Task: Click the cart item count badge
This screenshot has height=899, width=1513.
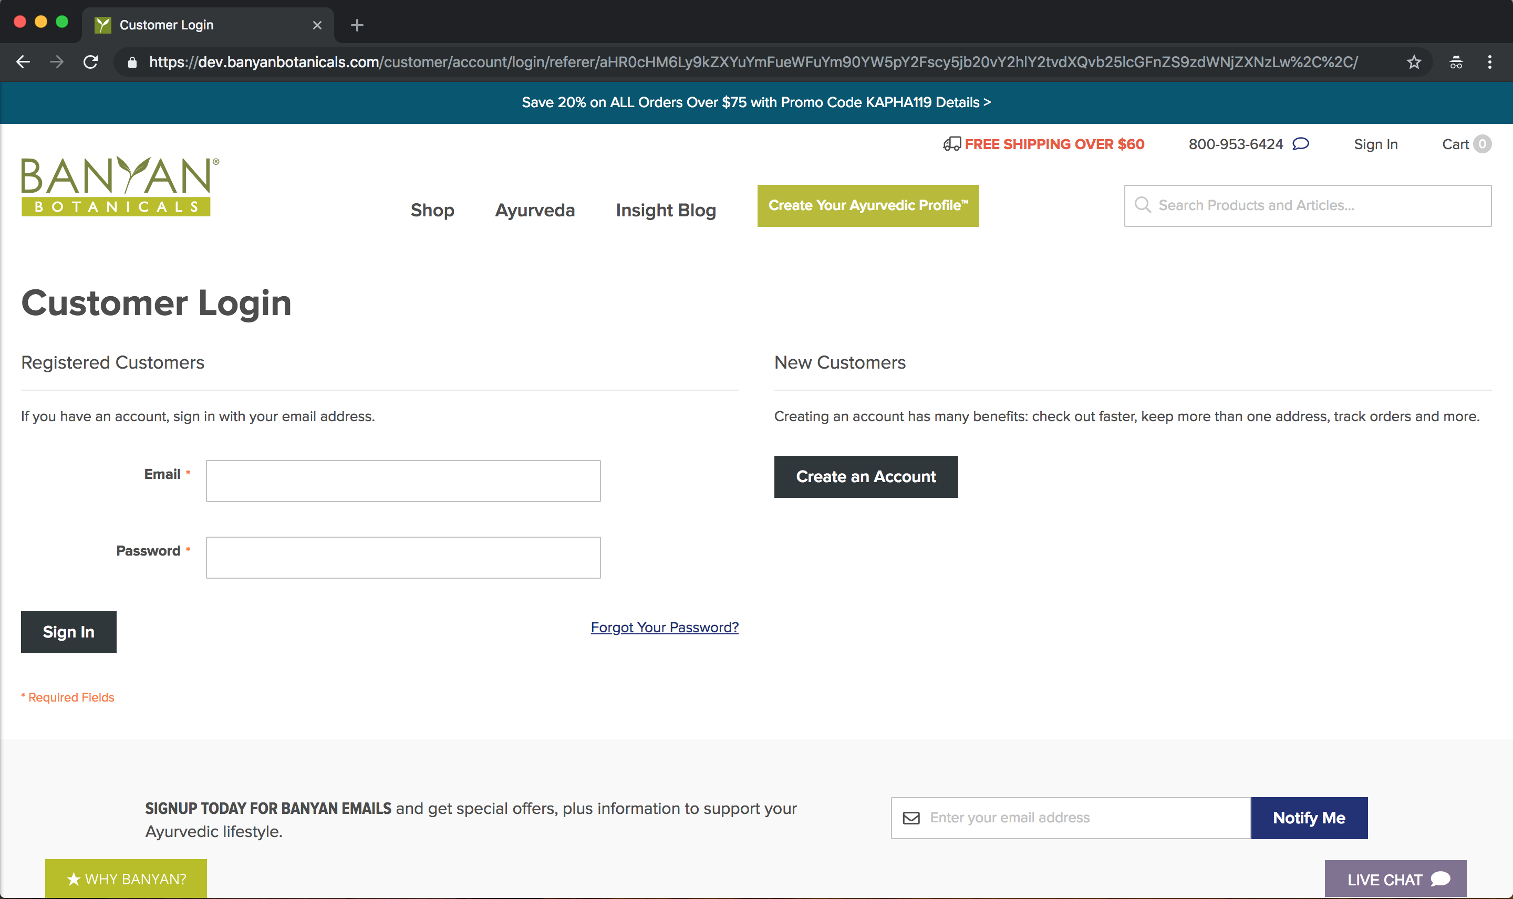Action: click(1482, 143)
